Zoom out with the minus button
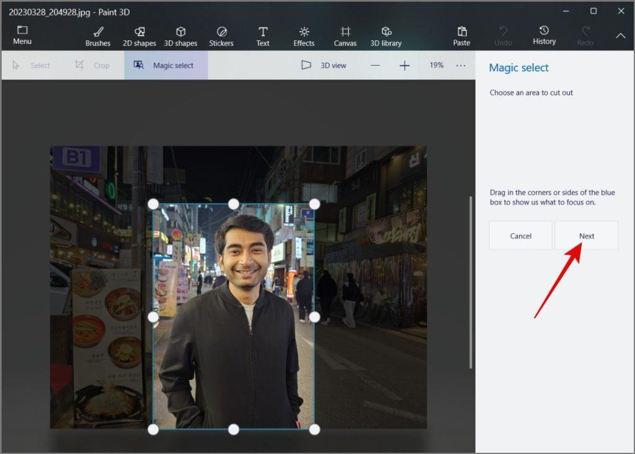635x454 pixels. click(x=375, y=65)
